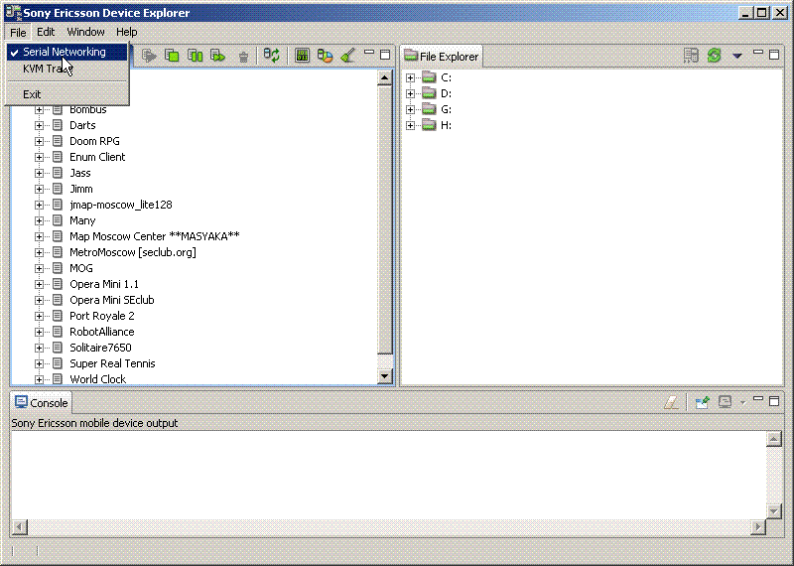Toggle the Serial Networking menu option
Image resolution: width=794 pixels, height=566 pixels.
point(66,52)
